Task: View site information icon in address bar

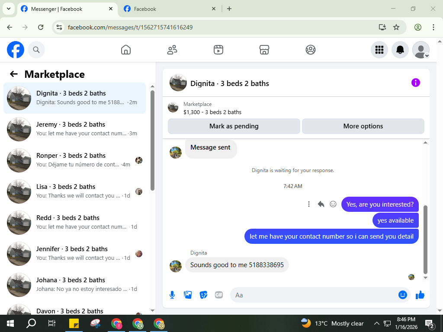Action: pos(59,27)
